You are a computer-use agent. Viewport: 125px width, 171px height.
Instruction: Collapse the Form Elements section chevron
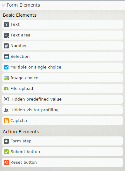(3, 5)
